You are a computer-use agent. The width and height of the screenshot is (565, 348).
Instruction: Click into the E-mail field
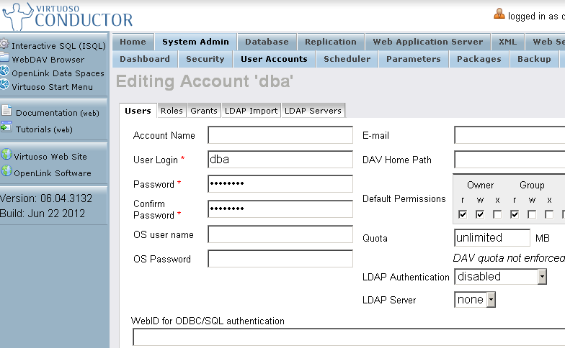click(x=510, y=135)
